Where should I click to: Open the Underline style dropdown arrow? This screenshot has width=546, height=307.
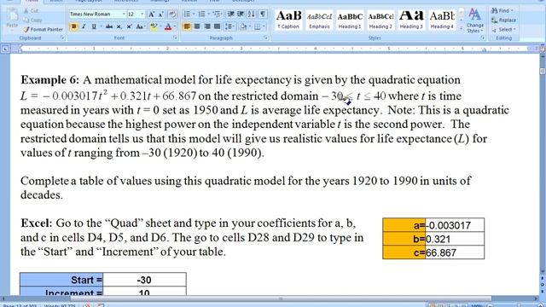point(101,26)
